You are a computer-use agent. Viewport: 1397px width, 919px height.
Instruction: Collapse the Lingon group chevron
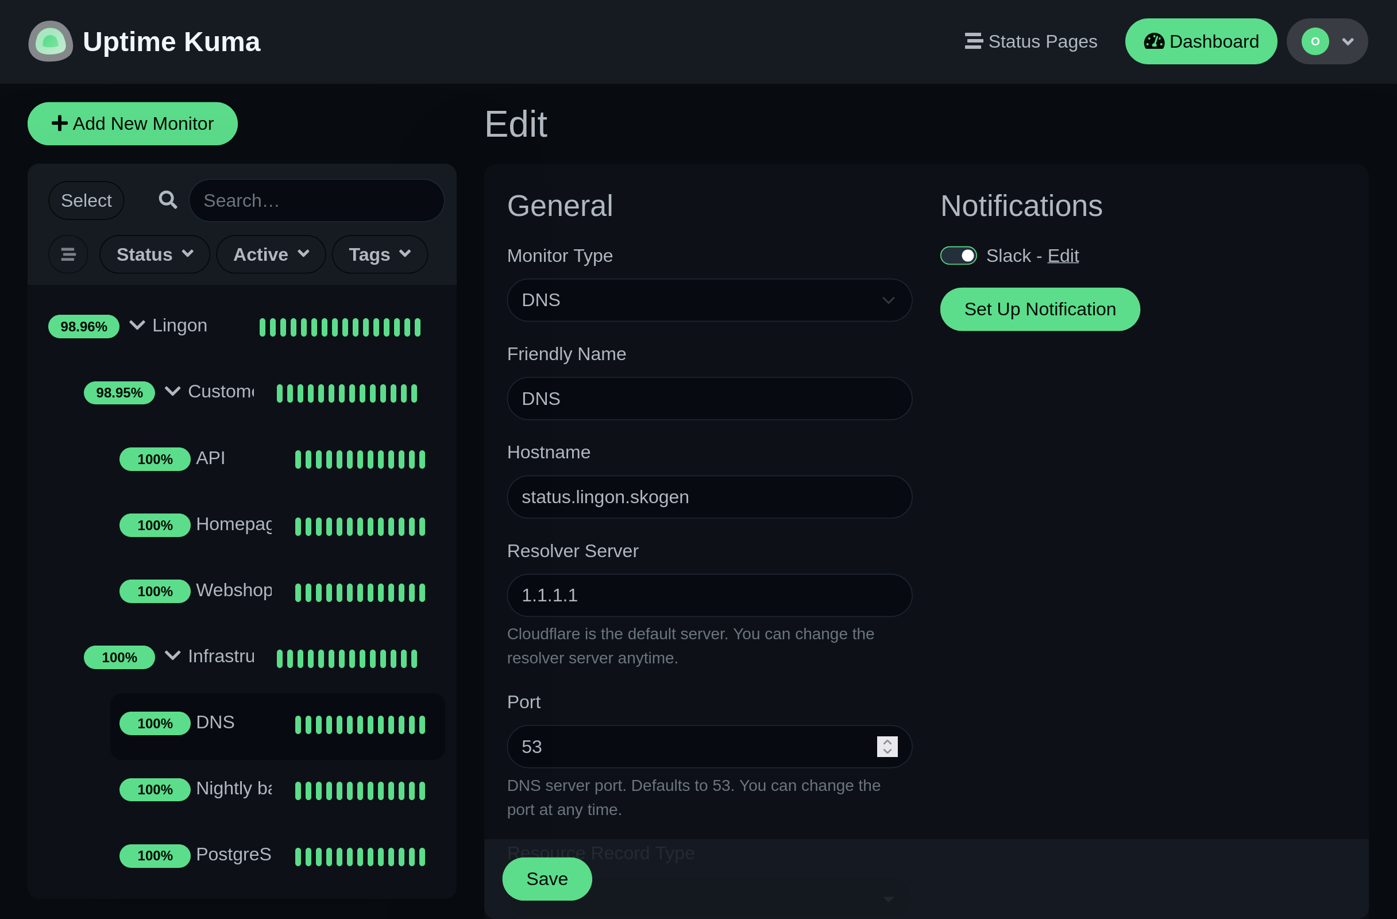tap(137, 325)
